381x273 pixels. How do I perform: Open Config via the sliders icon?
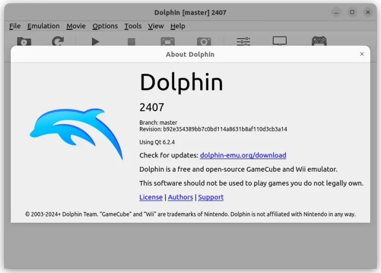[x=243, y=41]
